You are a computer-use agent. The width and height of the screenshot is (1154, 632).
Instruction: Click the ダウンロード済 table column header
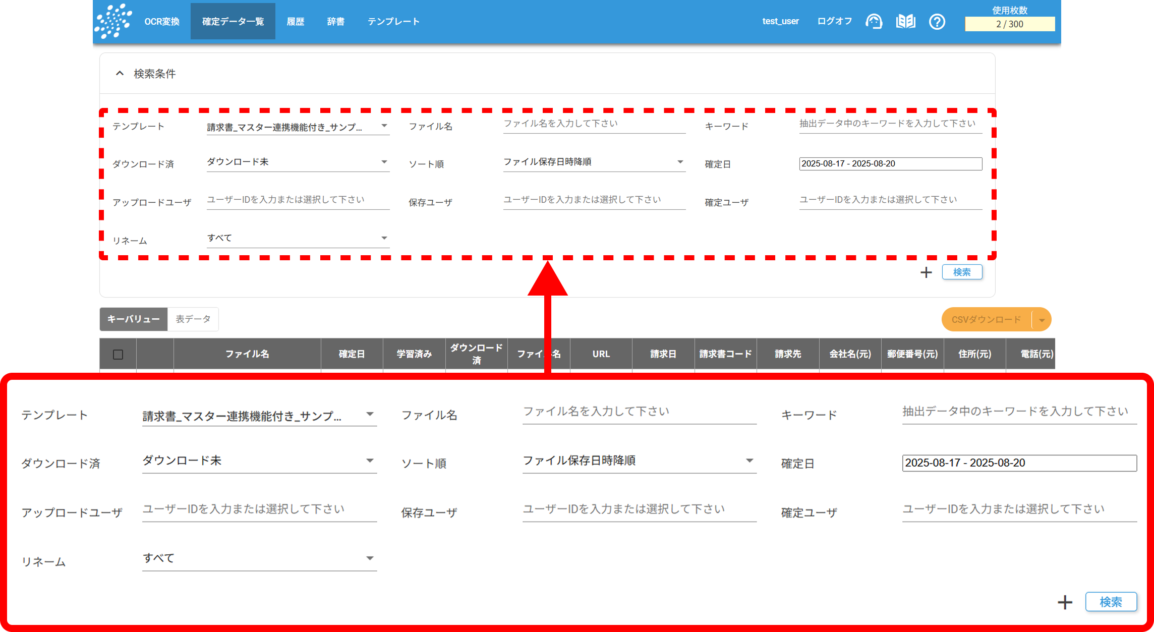(x=476, y=354)
